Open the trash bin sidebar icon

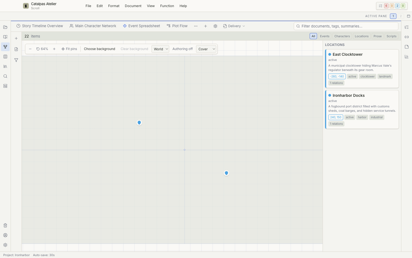click(x=5, y=225)
